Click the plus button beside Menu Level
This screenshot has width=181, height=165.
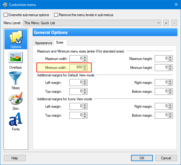point(166,23)
